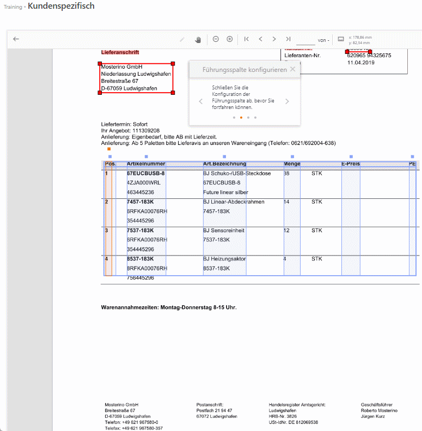Click article number 8537-183K in bold

click(x=140, y=259)
